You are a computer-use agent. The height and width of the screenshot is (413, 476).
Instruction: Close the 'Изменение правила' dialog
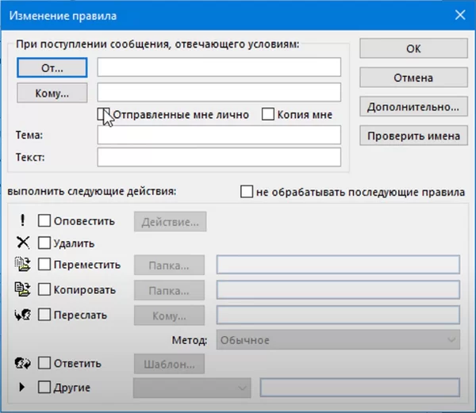pyautogui.click(x=459, y=14)
